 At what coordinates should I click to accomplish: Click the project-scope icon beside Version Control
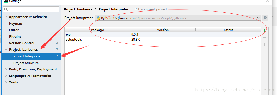tap(57, 43)
